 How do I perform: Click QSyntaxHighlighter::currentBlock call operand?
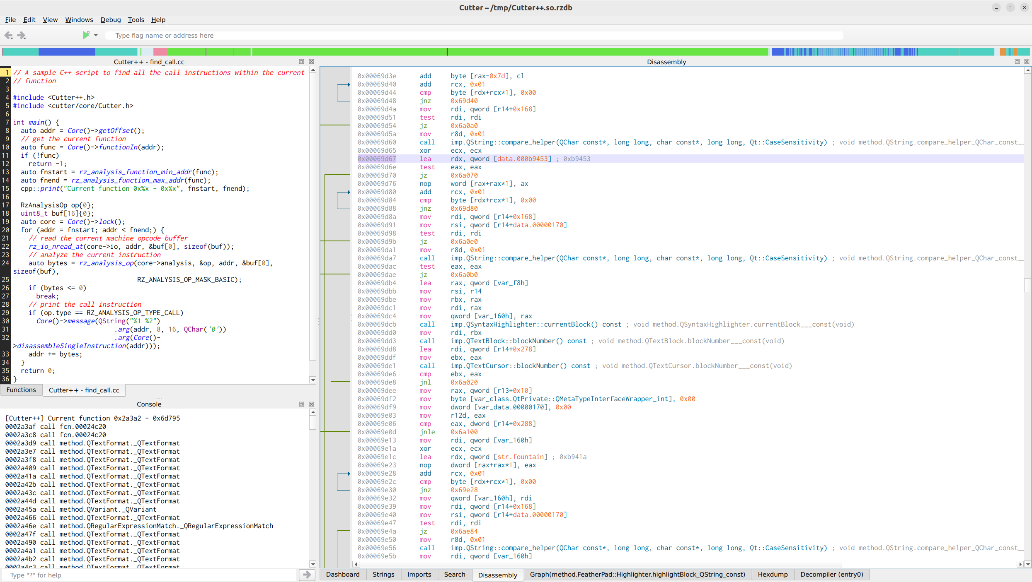[536, 325]
